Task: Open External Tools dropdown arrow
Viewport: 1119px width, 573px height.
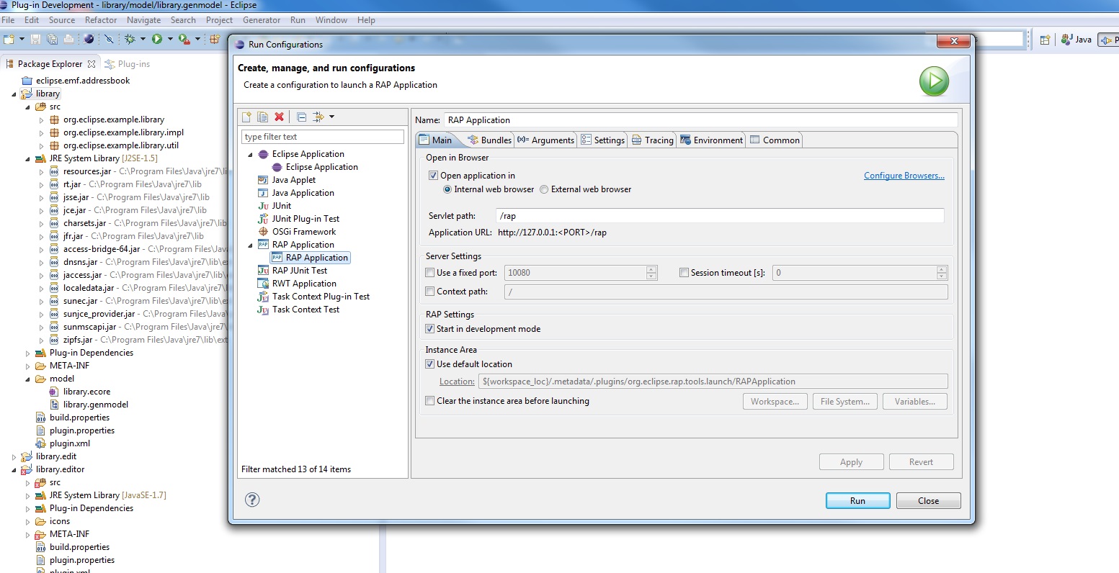Action: pyautogui.click(x=197, y=39)
